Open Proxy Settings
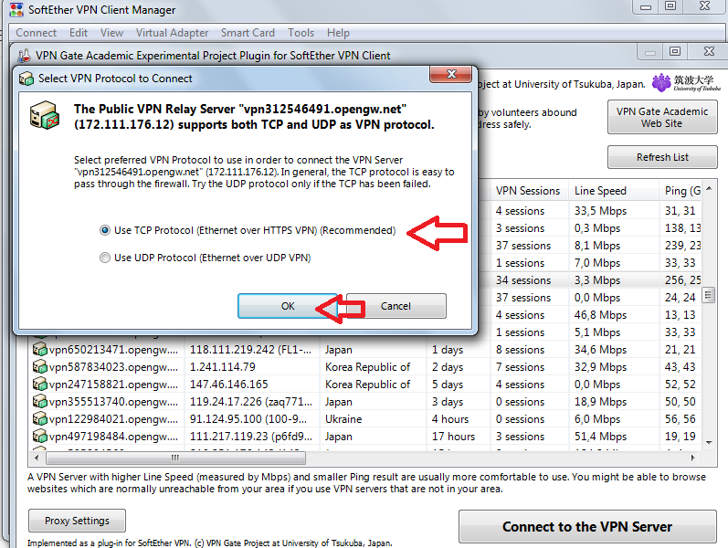This screenshot has height=548, width=728. tap(77, 521)
